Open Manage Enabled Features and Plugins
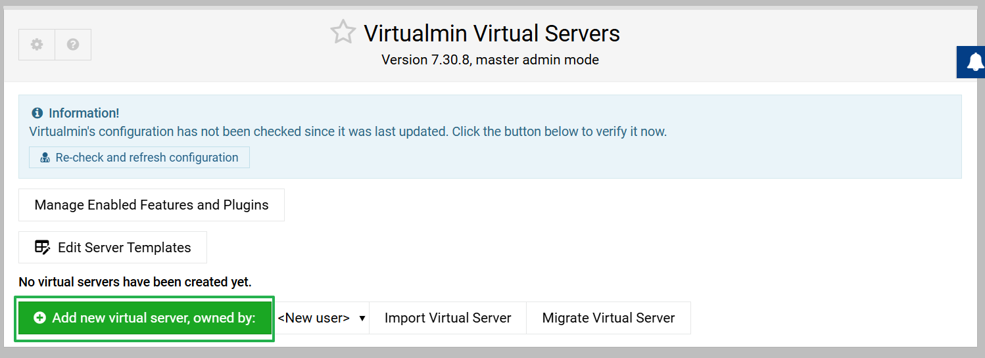The image size is (985, 358). pyautogui.click(x=151, y=205)
